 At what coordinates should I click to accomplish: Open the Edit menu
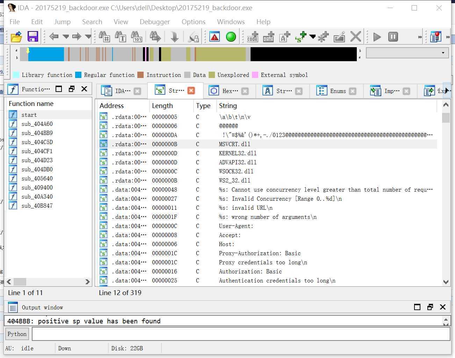[x=37, y=22]
